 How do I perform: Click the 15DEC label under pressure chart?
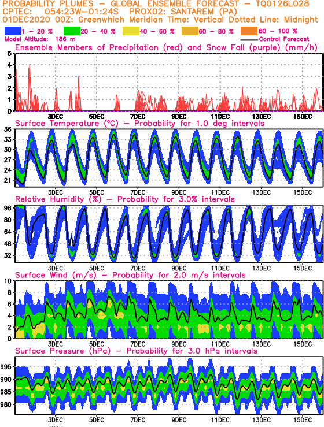pos(303,420)
